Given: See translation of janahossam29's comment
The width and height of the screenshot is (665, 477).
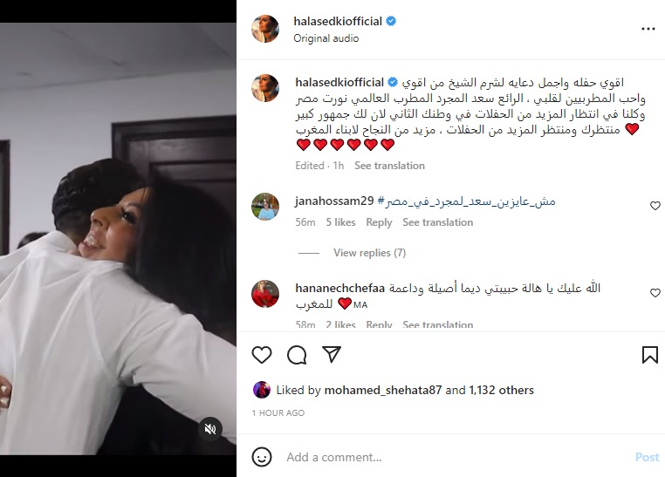Looking at the screenshot, I should (x=438, y=222).
